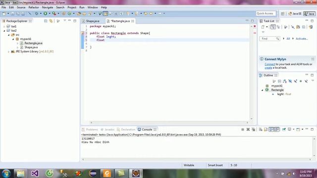317x178 pixels.
Task: Run the program with green Run button
Action: (45, 13)
